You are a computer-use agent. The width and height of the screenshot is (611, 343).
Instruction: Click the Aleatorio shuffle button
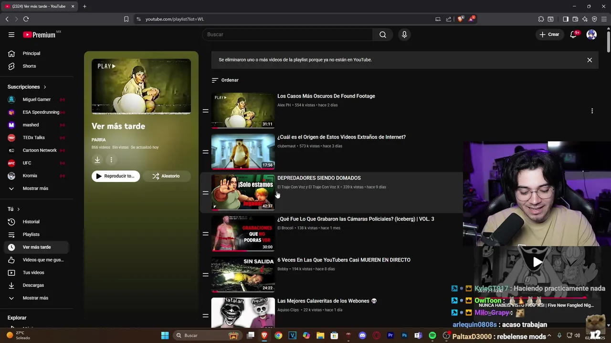click(x=166, y=176)
